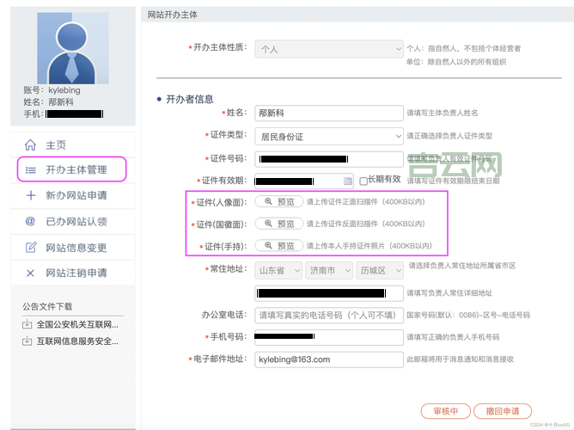Open calendar picker in 证件有效期 field

click(347, 181)
